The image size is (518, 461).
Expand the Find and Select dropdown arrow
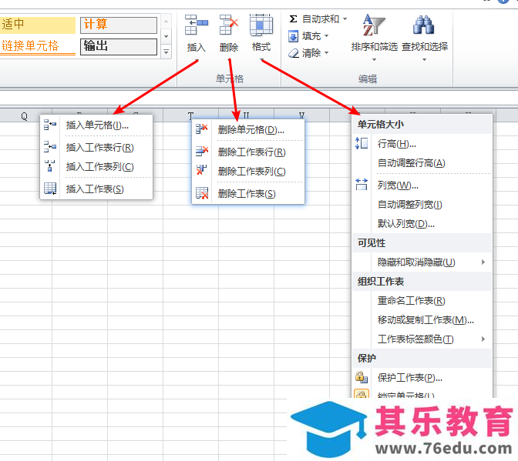pyautogui.click(x=424, y=60)
